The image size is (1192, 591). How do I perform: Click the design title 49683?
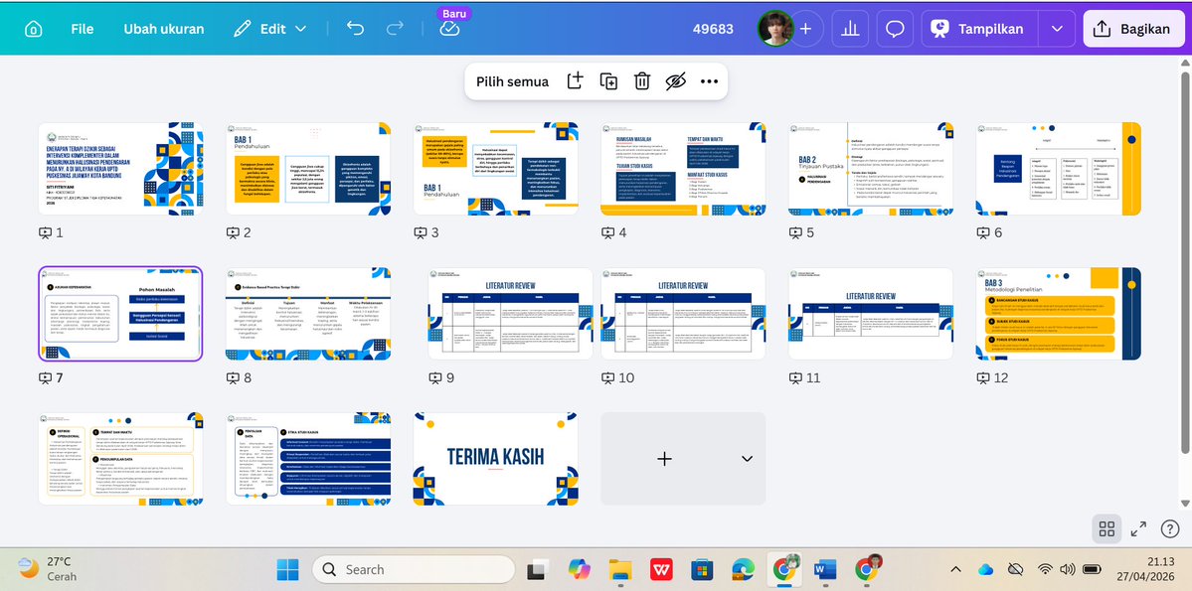click(713, 29)
